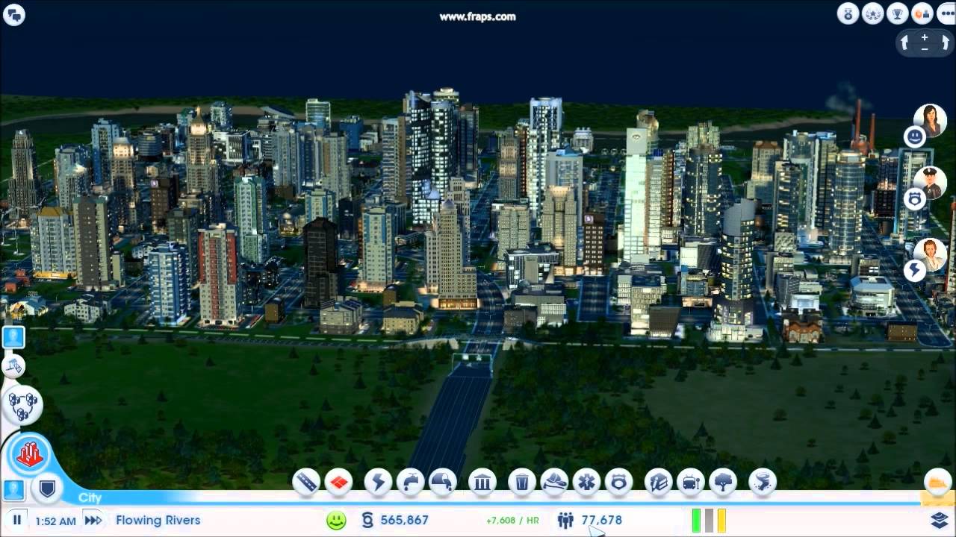Zoom out with the minus button
The height and width of the screenshot is (537, 956).
tap(925, 49)
